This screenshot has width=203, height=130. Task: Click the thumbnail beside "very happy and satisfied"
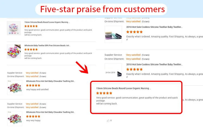click(x=14, y=86)
